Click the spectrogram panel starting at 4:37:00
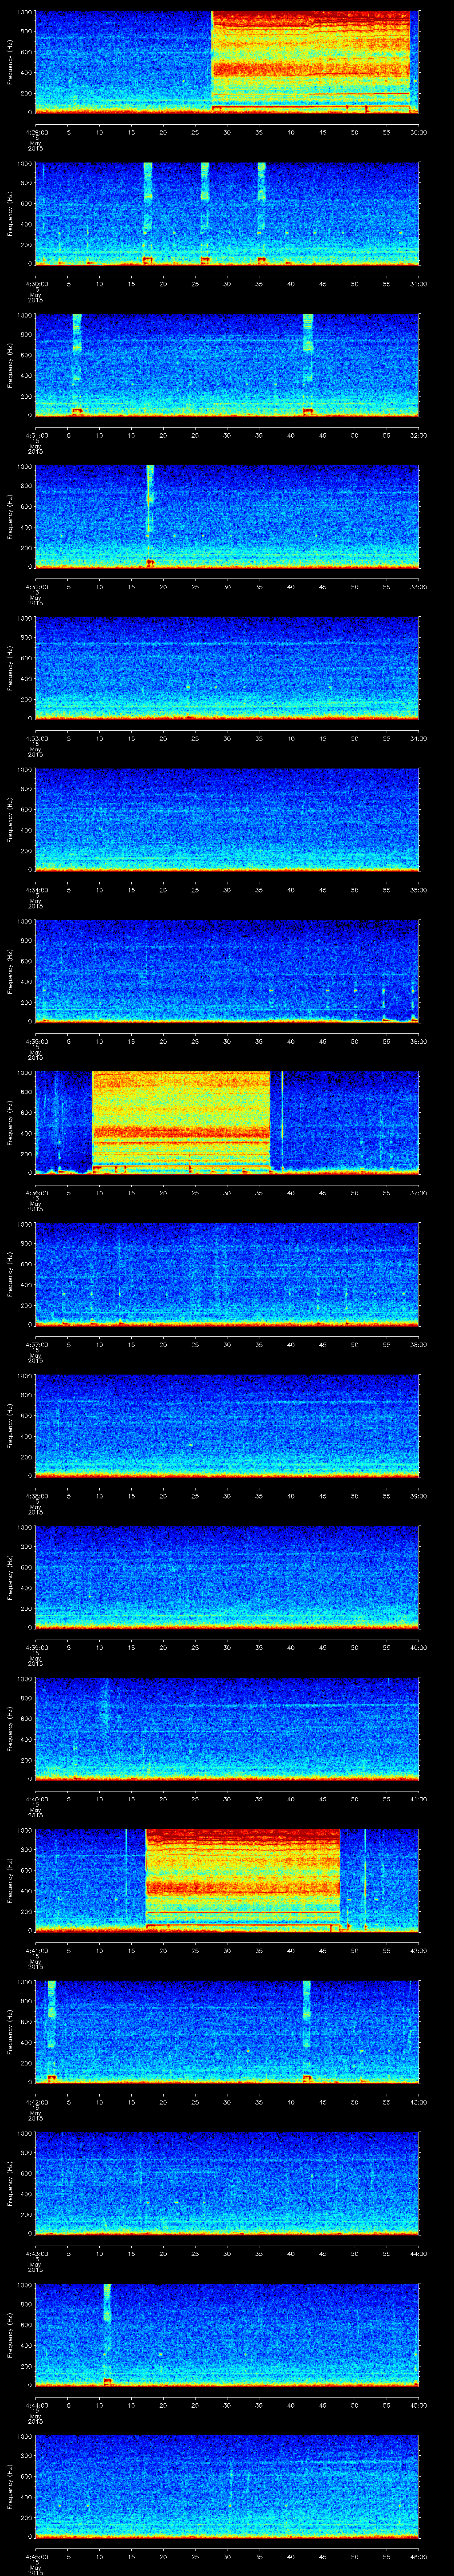Image resolution: width=454 pixels, height=2576 pixels. point(227,1273)
